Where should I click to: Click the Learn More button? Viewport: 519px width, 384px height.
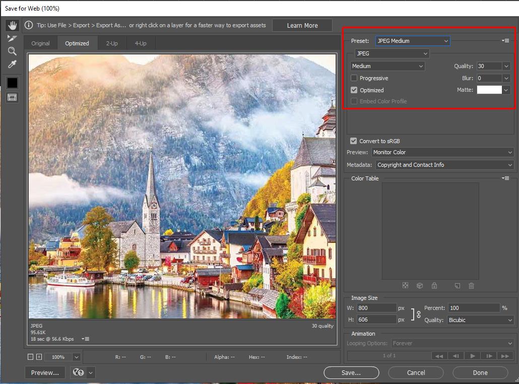pyautogui.click(x=302, y=25)
